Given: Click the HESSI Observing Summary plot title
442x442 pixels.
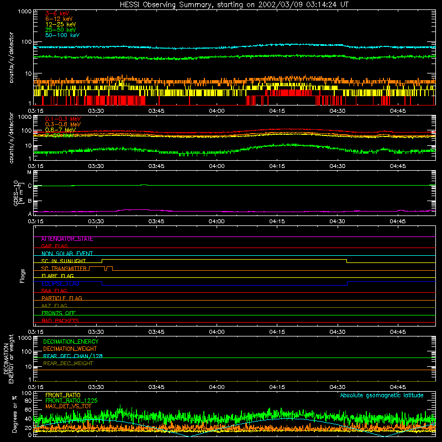Looking at the screenshot, I should pos(234,4).
